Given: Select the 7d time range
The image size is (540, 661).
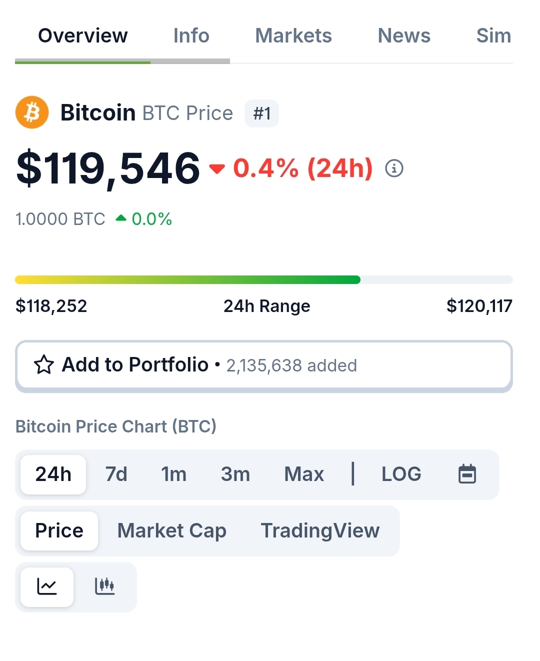Looking at the screenshot, I should coord(116,474).
